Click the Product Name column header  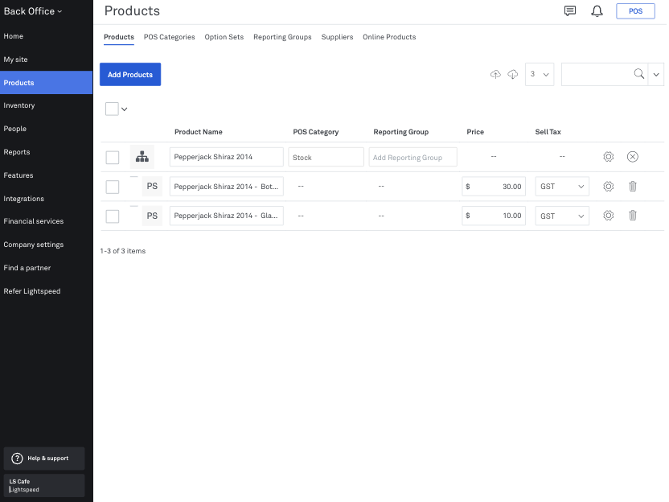pyautogui.click(x=199, y=132)
